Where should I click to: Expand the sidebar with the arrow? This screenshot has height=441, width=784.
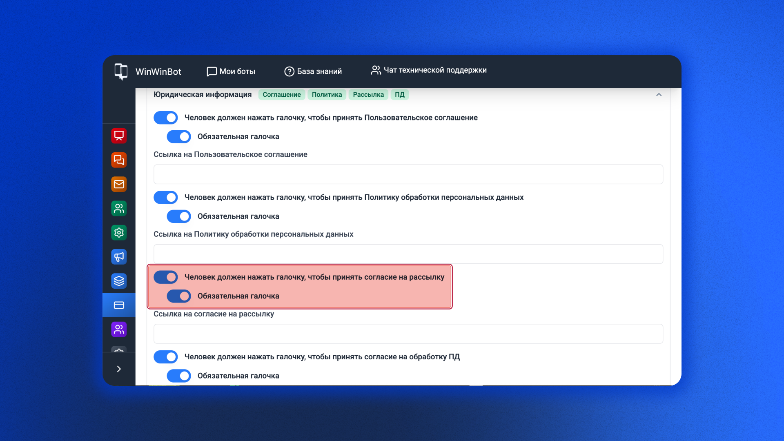[119, 369]
